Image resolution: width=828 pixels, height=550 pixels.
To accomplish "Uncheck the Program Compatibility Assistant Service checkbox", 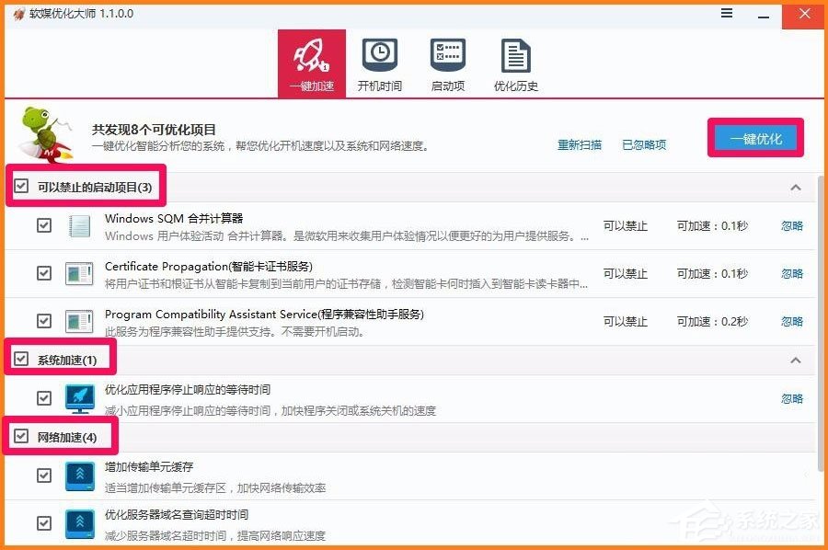I will pyautogui.click(x=43, y=321).
